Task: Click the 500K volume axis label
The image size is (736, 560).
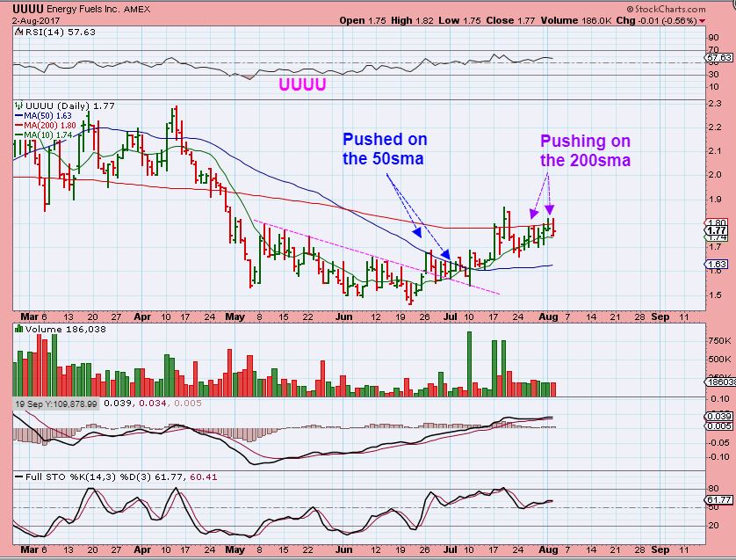Action: [x=719, y=360]
